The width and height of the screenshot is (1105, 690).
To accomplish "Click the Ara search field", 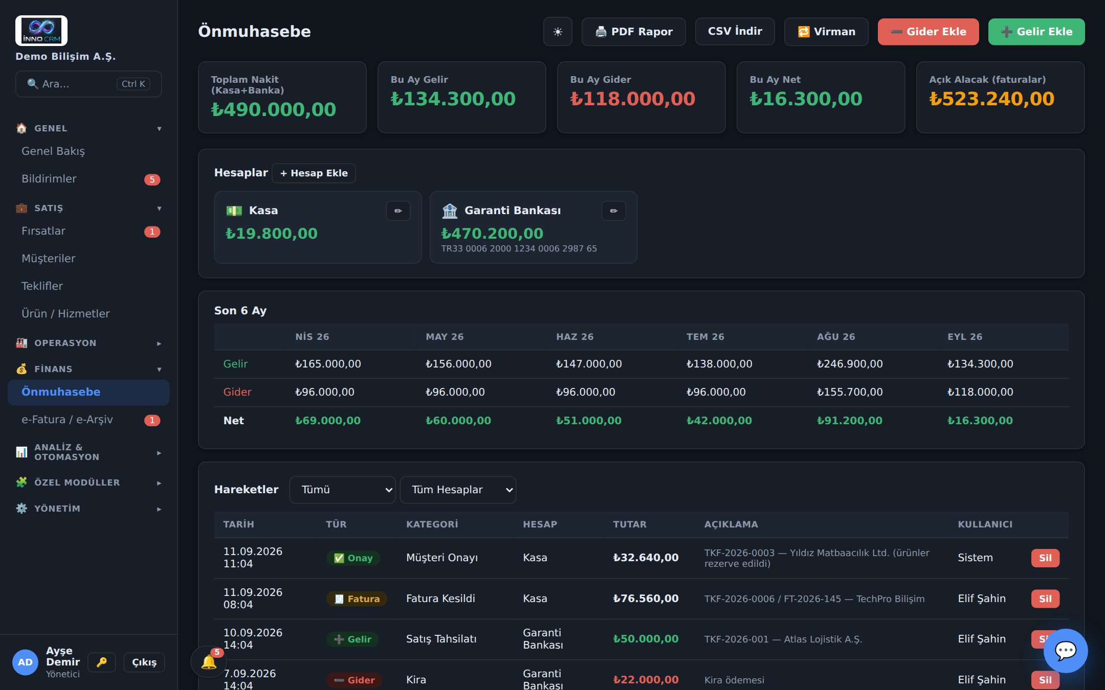I will pos(89,84).
